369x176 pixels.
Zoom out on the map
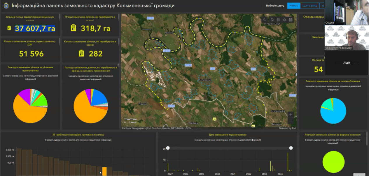(291, 121)
